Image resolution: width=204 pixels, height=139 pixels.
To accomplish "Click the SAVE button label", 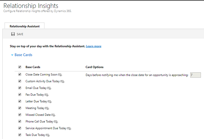I will 20,34.
